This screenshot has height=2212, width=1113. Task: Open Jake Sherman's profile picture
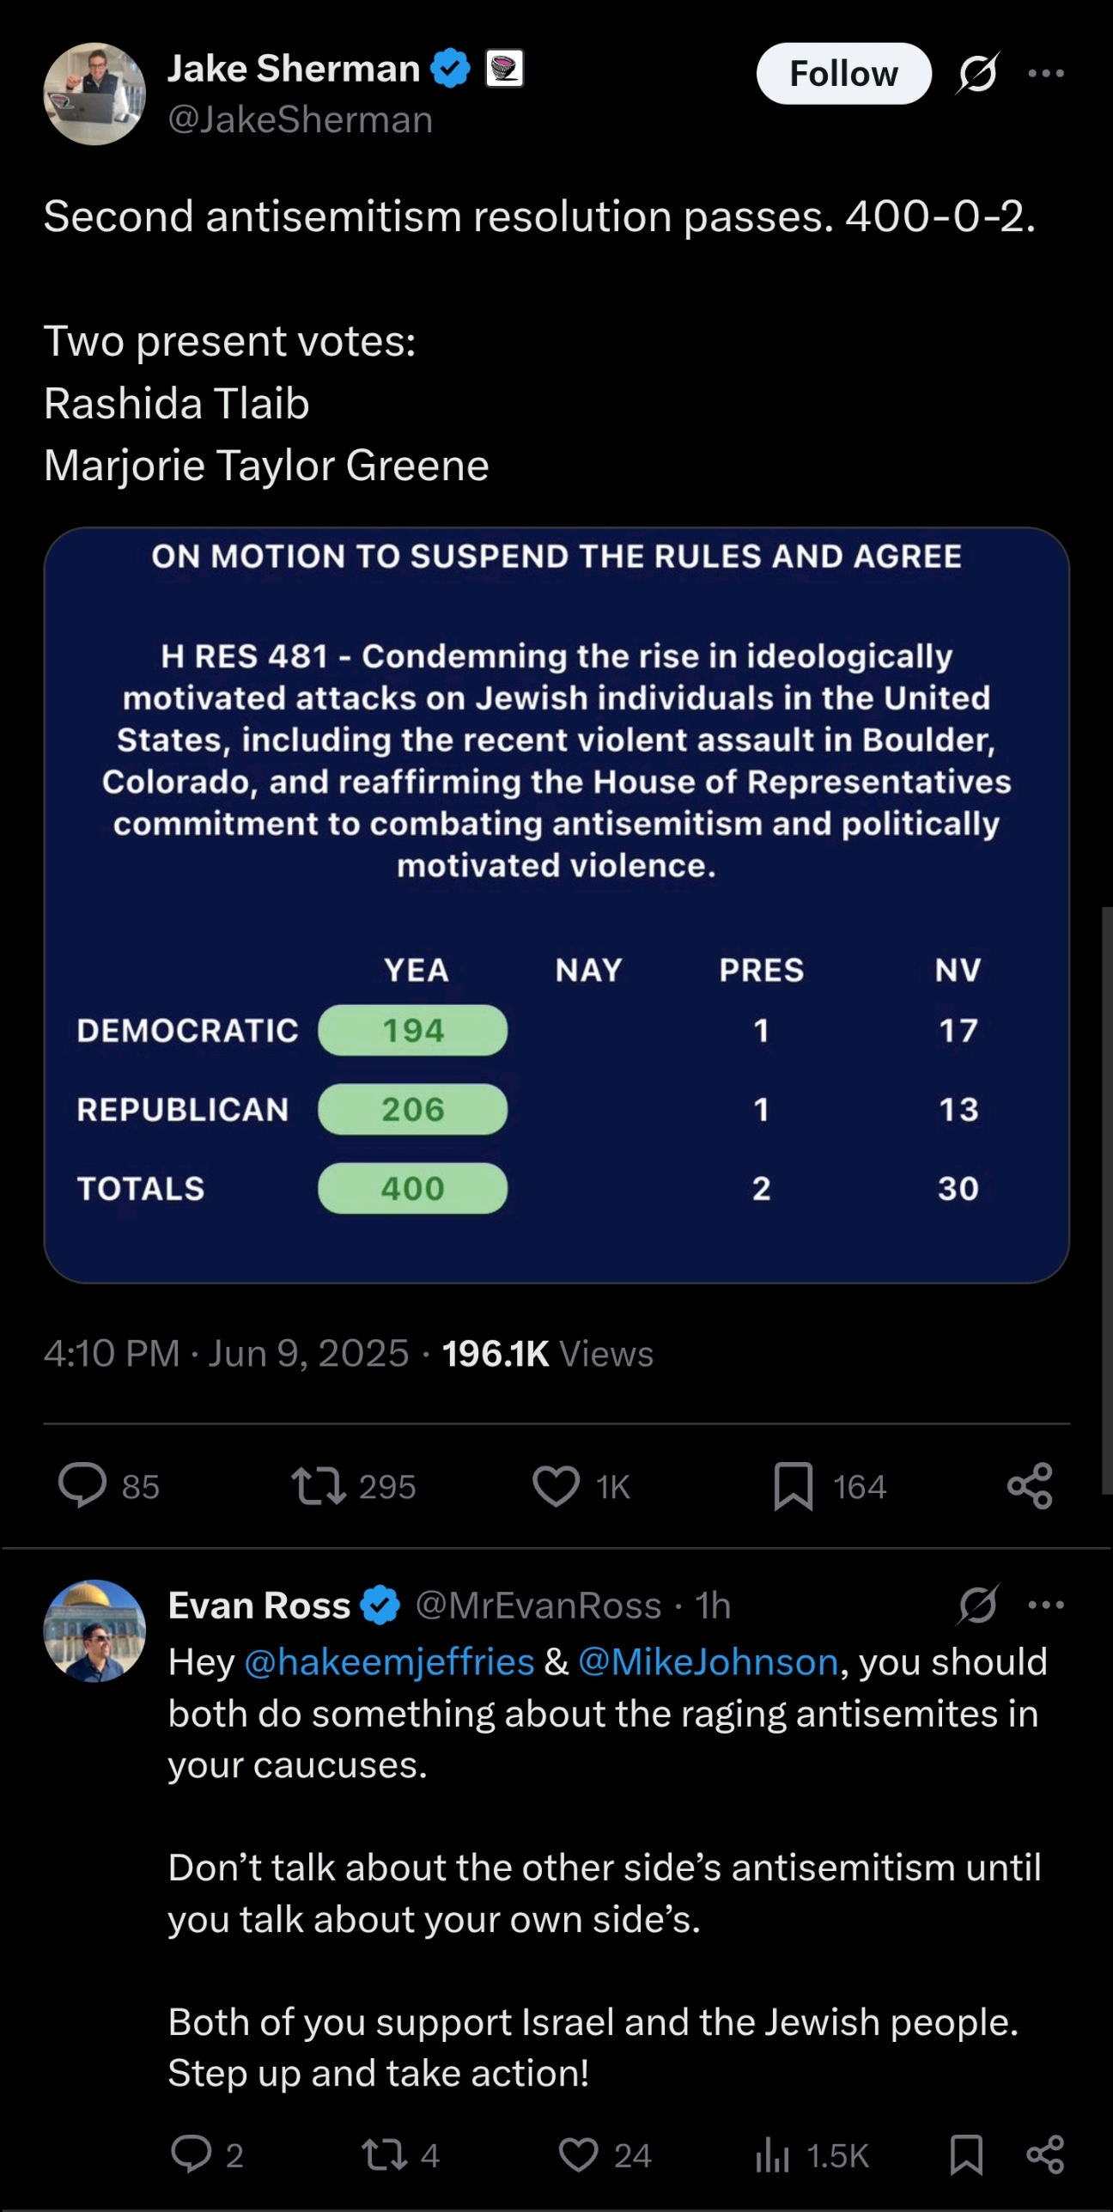coord(94,94)
